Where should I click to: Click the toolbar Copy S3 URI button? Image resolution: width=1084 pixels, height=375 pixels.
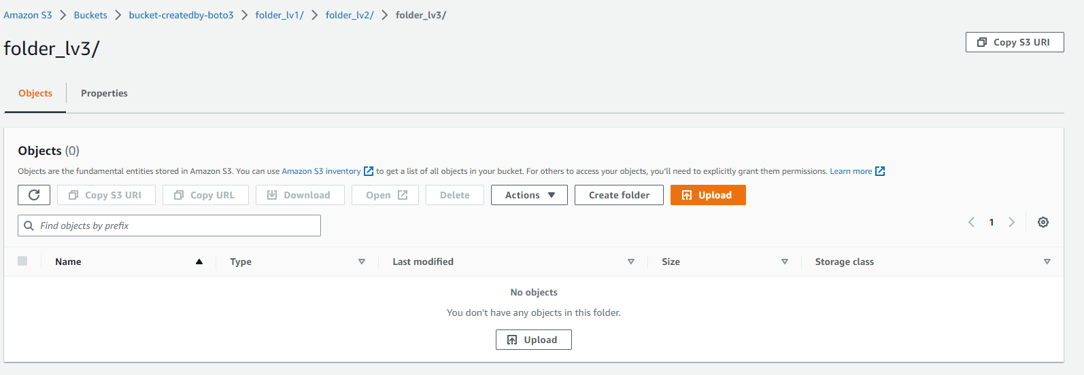[x=106, y=195]
